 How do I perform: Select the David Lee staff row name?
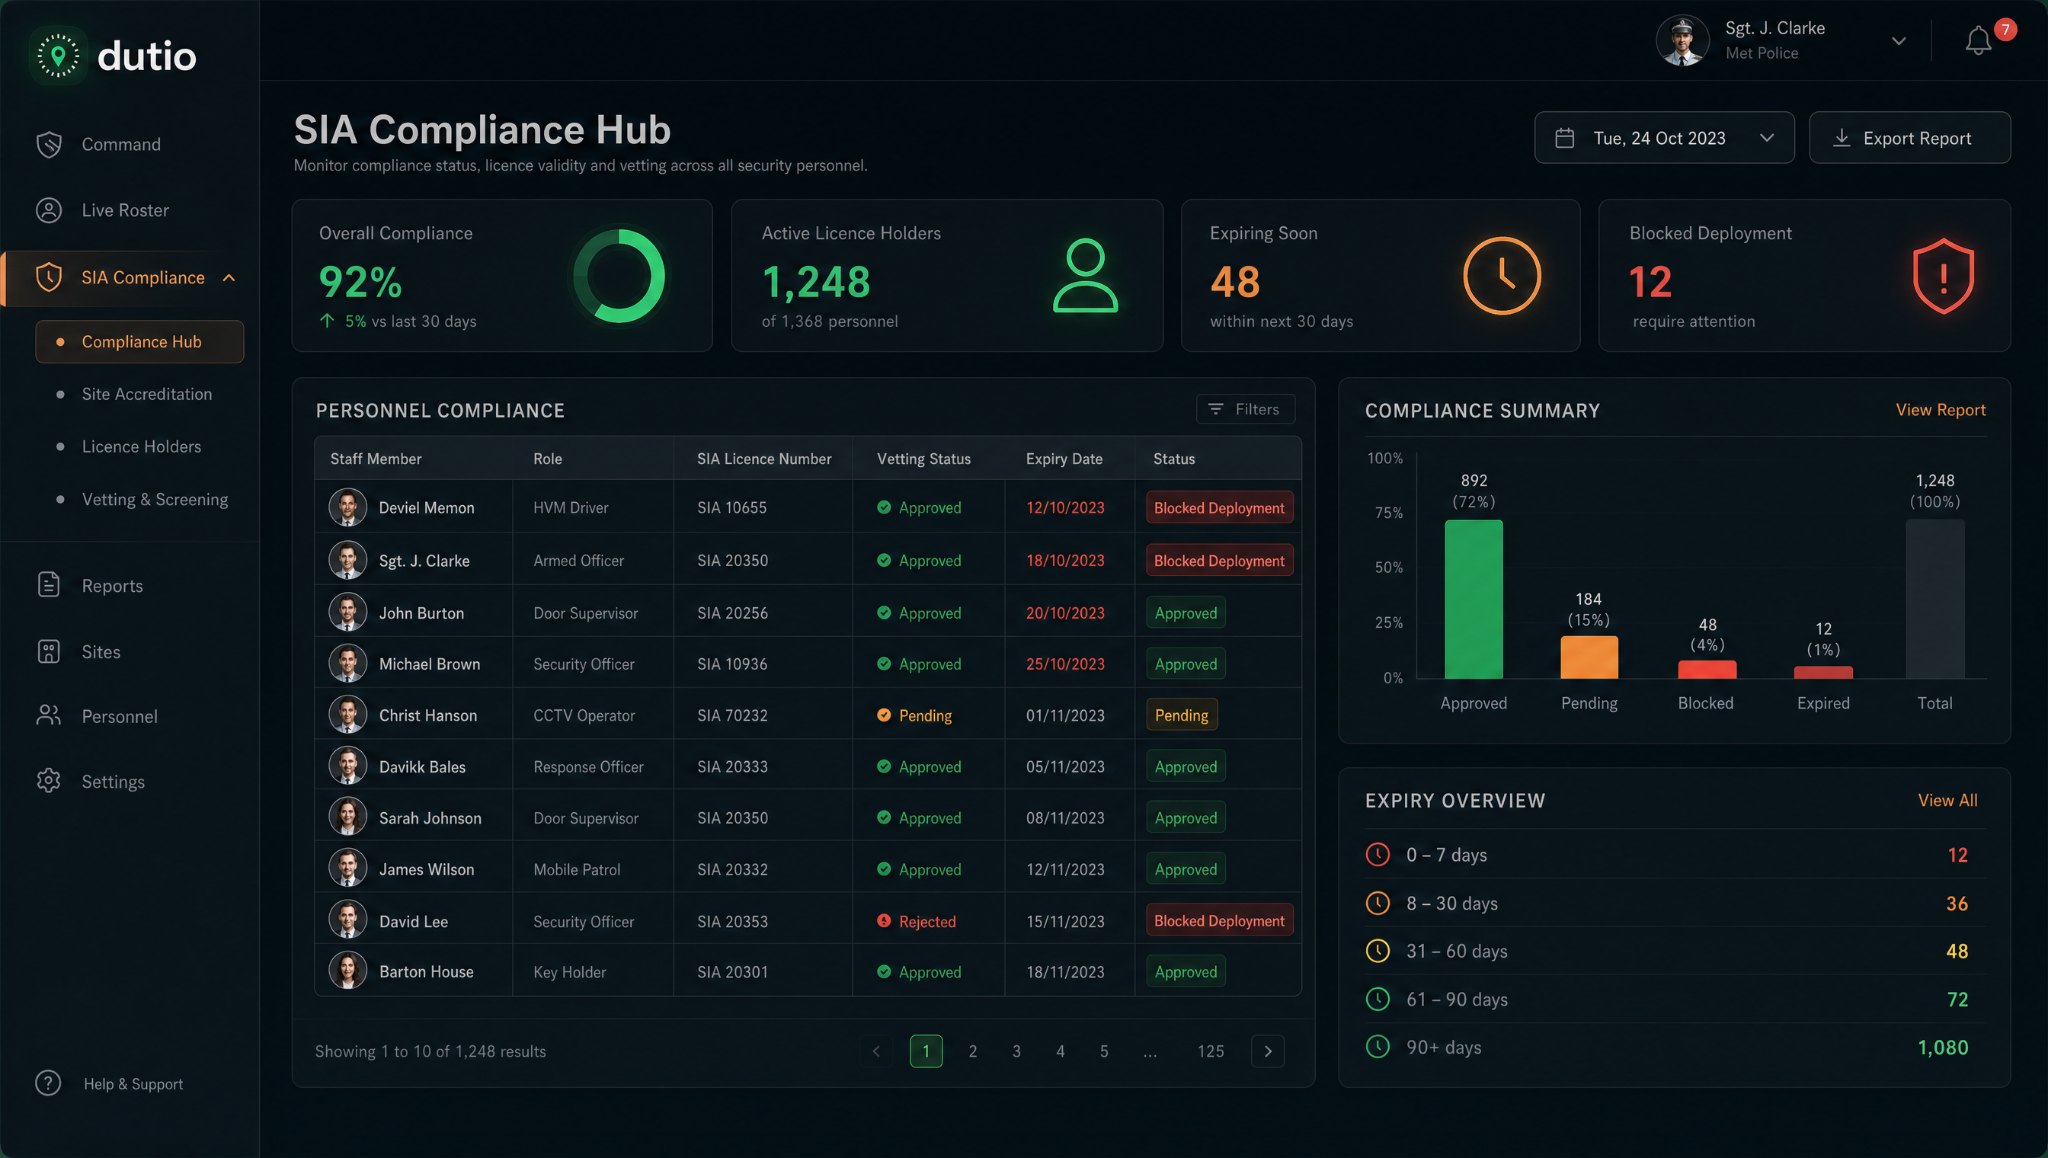click(413, 921)
